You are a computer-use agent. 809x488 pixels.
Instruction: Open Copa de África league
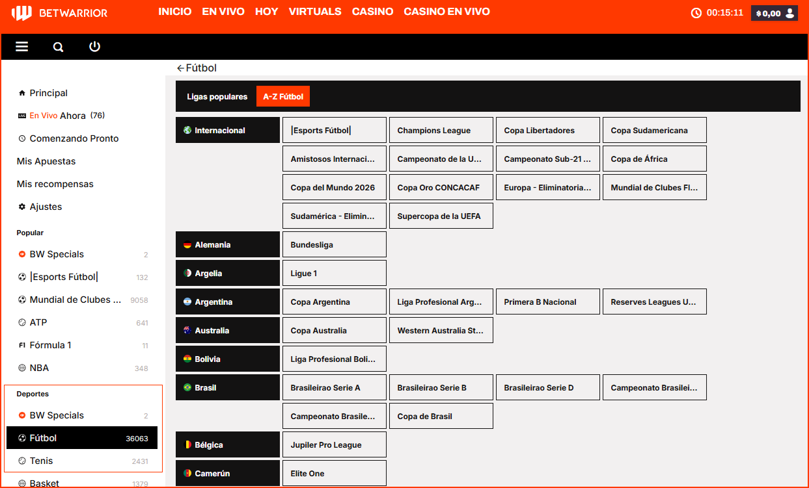(655, 159)
